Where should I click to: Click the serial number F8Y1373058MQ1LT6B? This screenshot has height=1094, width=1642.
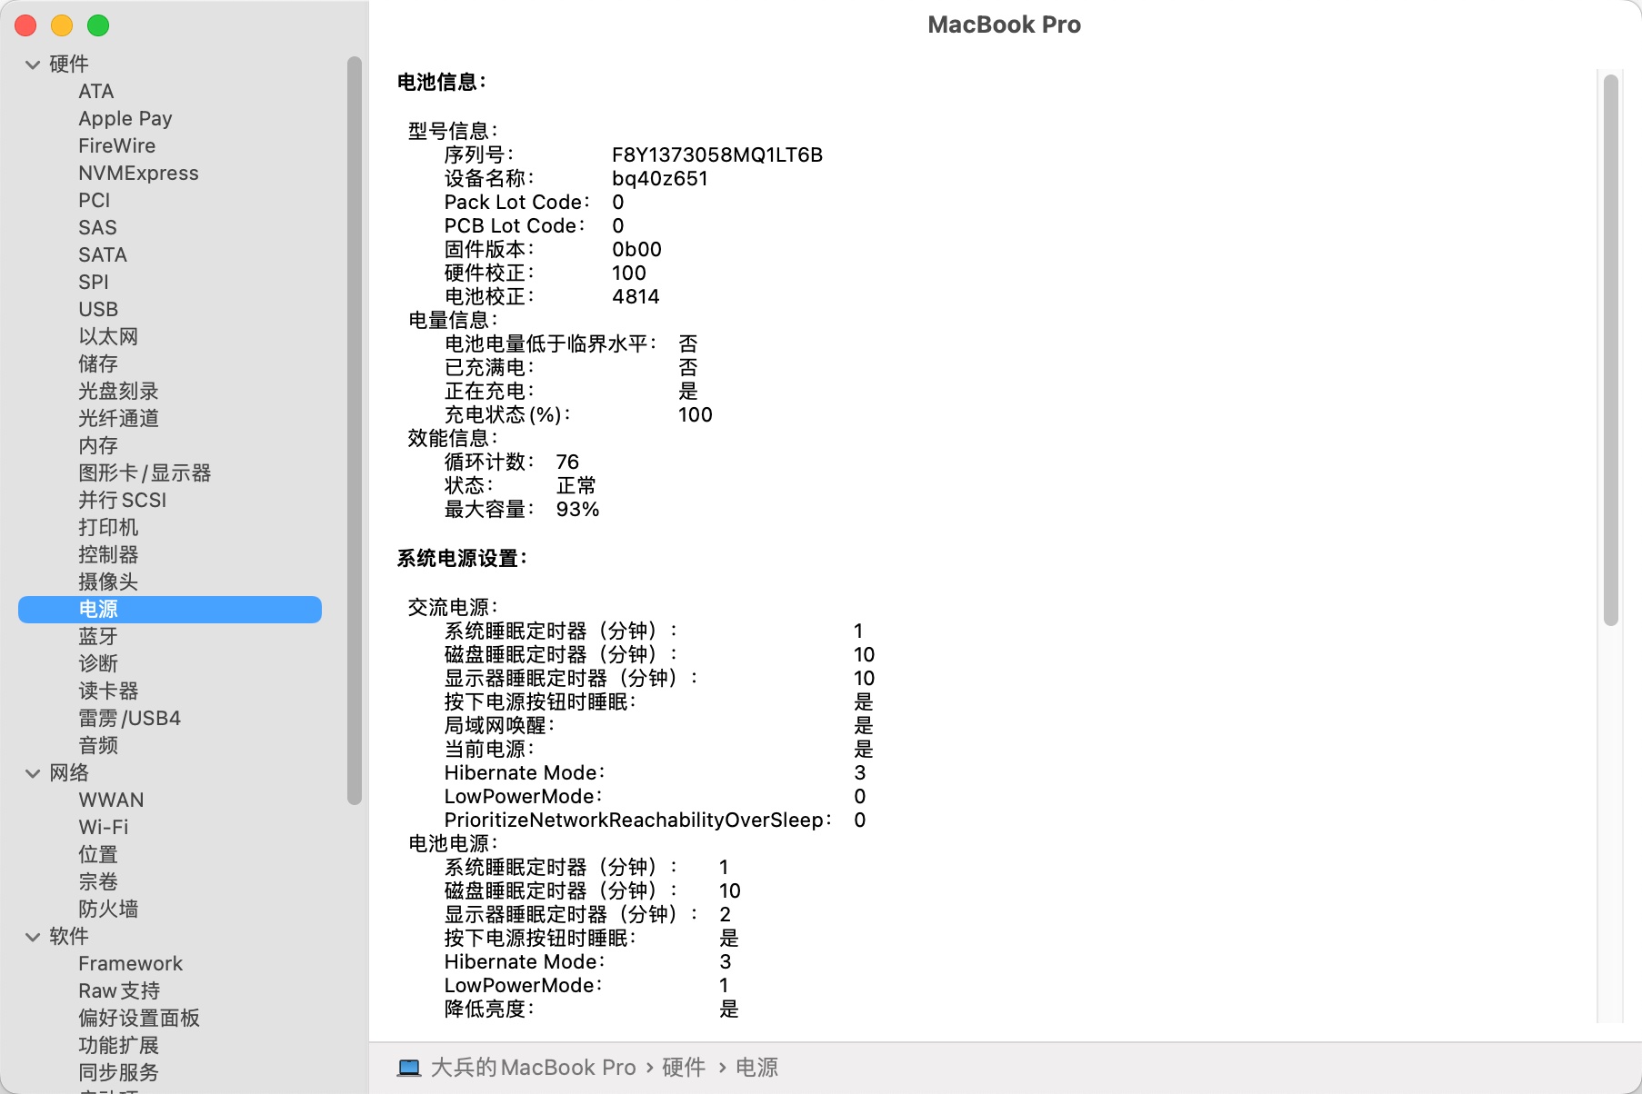[x=717, y=155]
